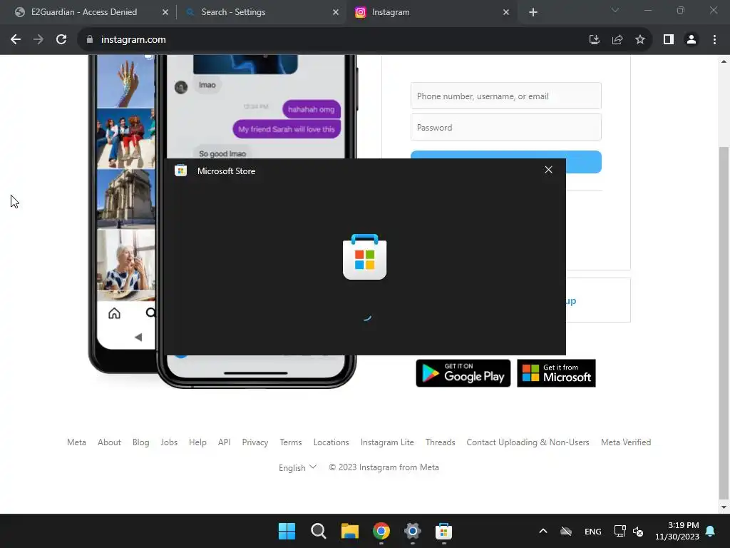Open the Jobs footer link
Screen dimensions: 730x548
169,442
